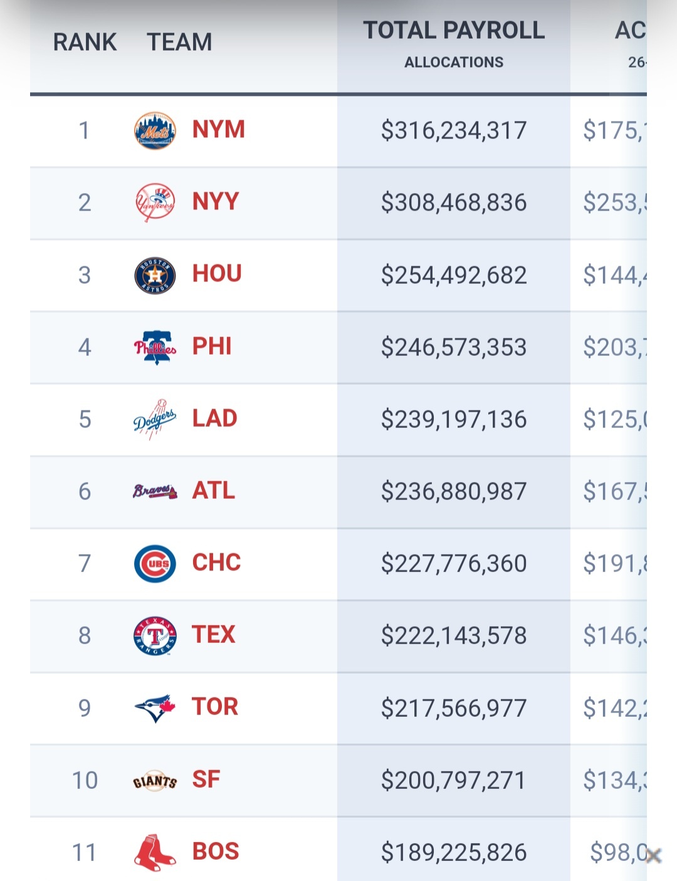
Task: Click the Dodgers team logo
Action: 155,419
